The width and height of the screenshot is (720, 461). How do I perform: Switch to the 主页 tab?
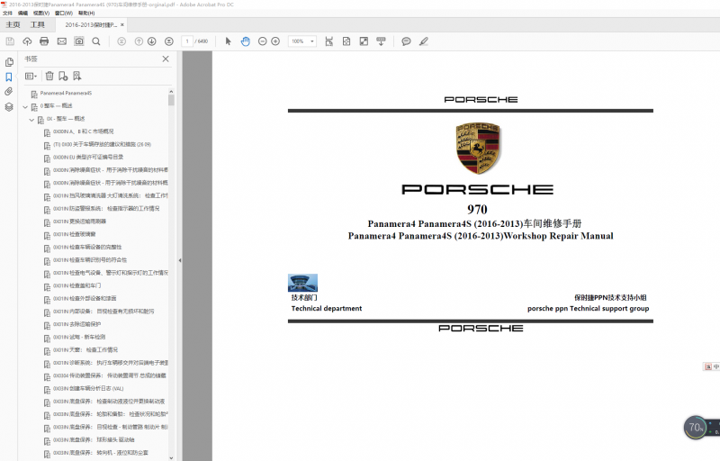click(13, 25)
